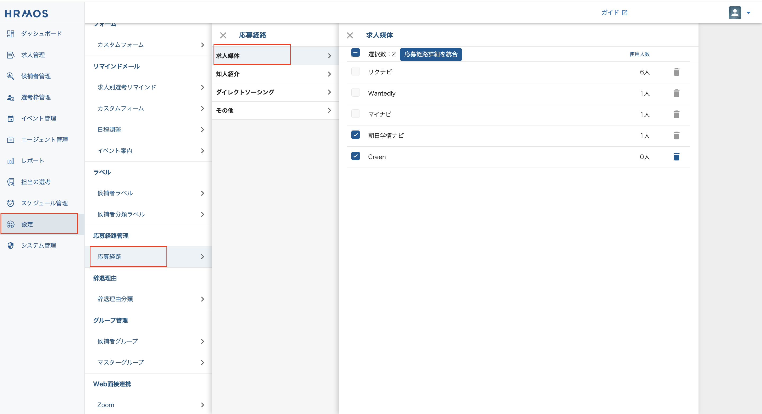Close the 求人媒体 panel

[350, 35]
